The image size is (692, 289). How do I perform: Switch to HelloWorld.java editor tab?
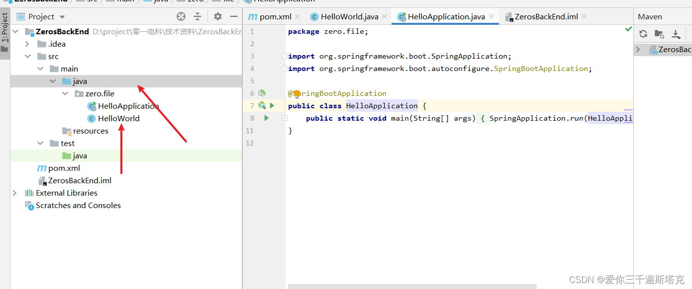click(x=349, y=16)
